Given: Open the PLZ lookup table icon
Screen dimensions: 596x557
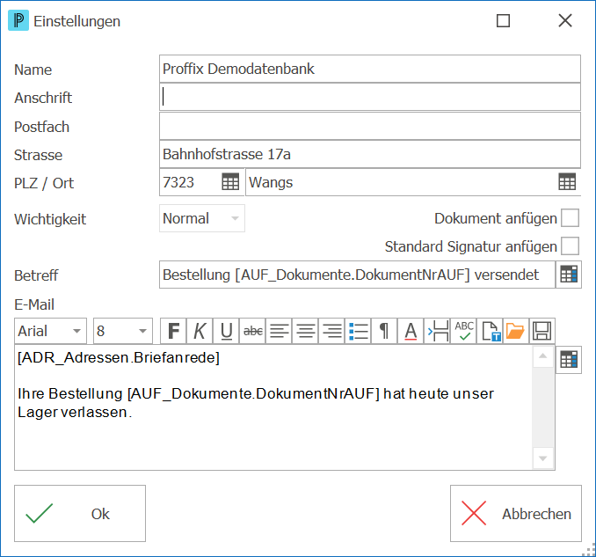Looking at the screenshot, I should [230, 182].
